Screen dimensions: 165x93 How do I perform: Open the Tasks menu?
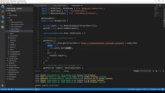(x=22, y=3)
